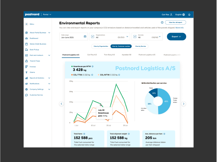Click info icon next to CO2 WTW
This screenshot has height=162, width=217.
coord(119,75)
